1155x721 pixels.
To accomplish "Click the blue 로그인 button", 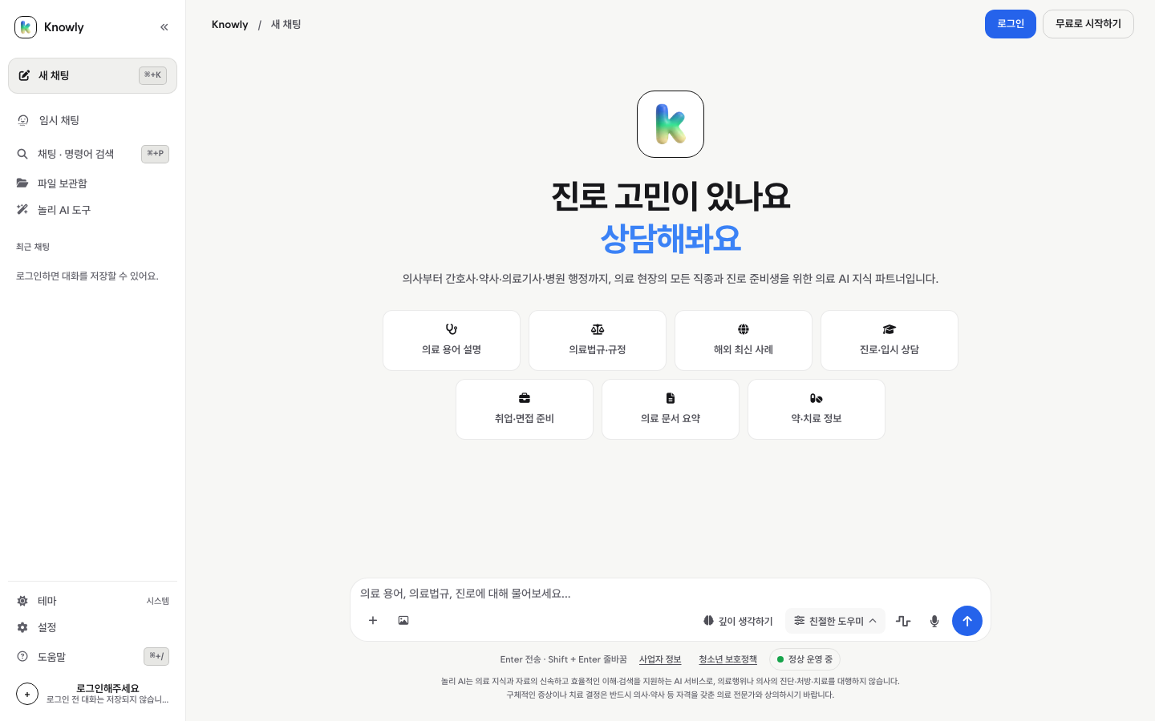I will (1011, 24).
